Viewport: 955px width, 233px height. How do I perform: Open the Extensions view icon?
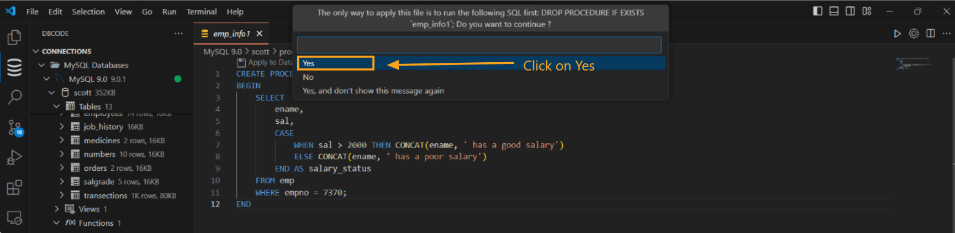click(x=14, y=188)
